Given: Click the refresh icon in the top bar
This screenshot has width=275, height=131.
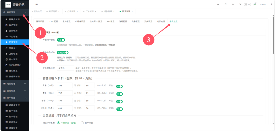Looking at the screenshot, I should pos(226,5).
